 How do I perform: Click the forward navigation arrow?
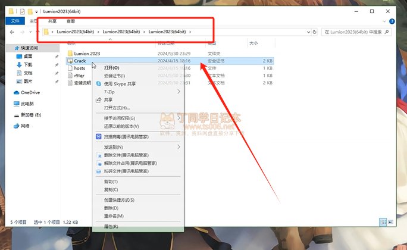23,32
